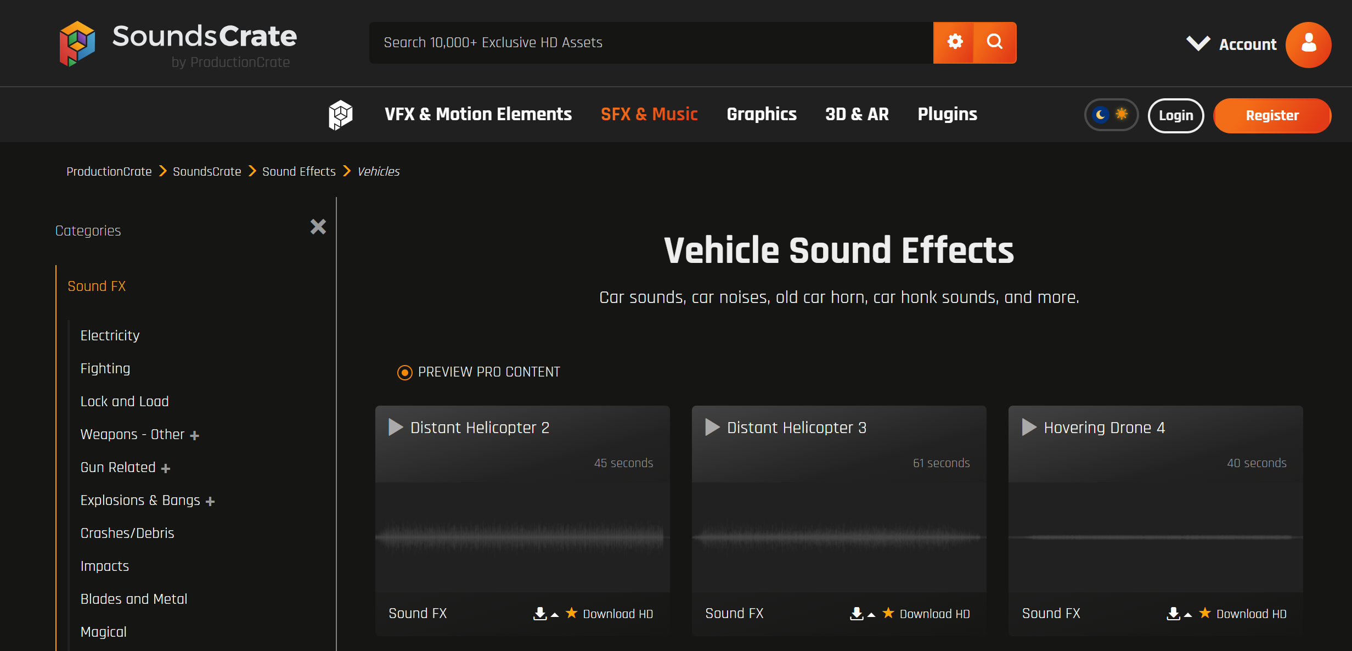Image resolution: width=1352 pixels, height=651 pixels.
Task: Open VFX & Motion Elements menu
Action: point(478,114)
